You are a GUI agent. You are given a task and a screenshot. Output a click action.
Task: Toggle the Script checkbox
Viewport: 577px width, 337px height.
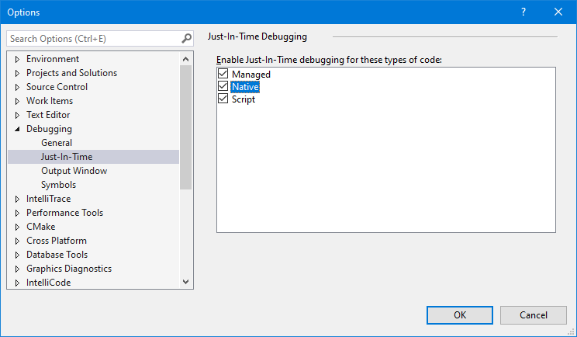tap(223, 99)
